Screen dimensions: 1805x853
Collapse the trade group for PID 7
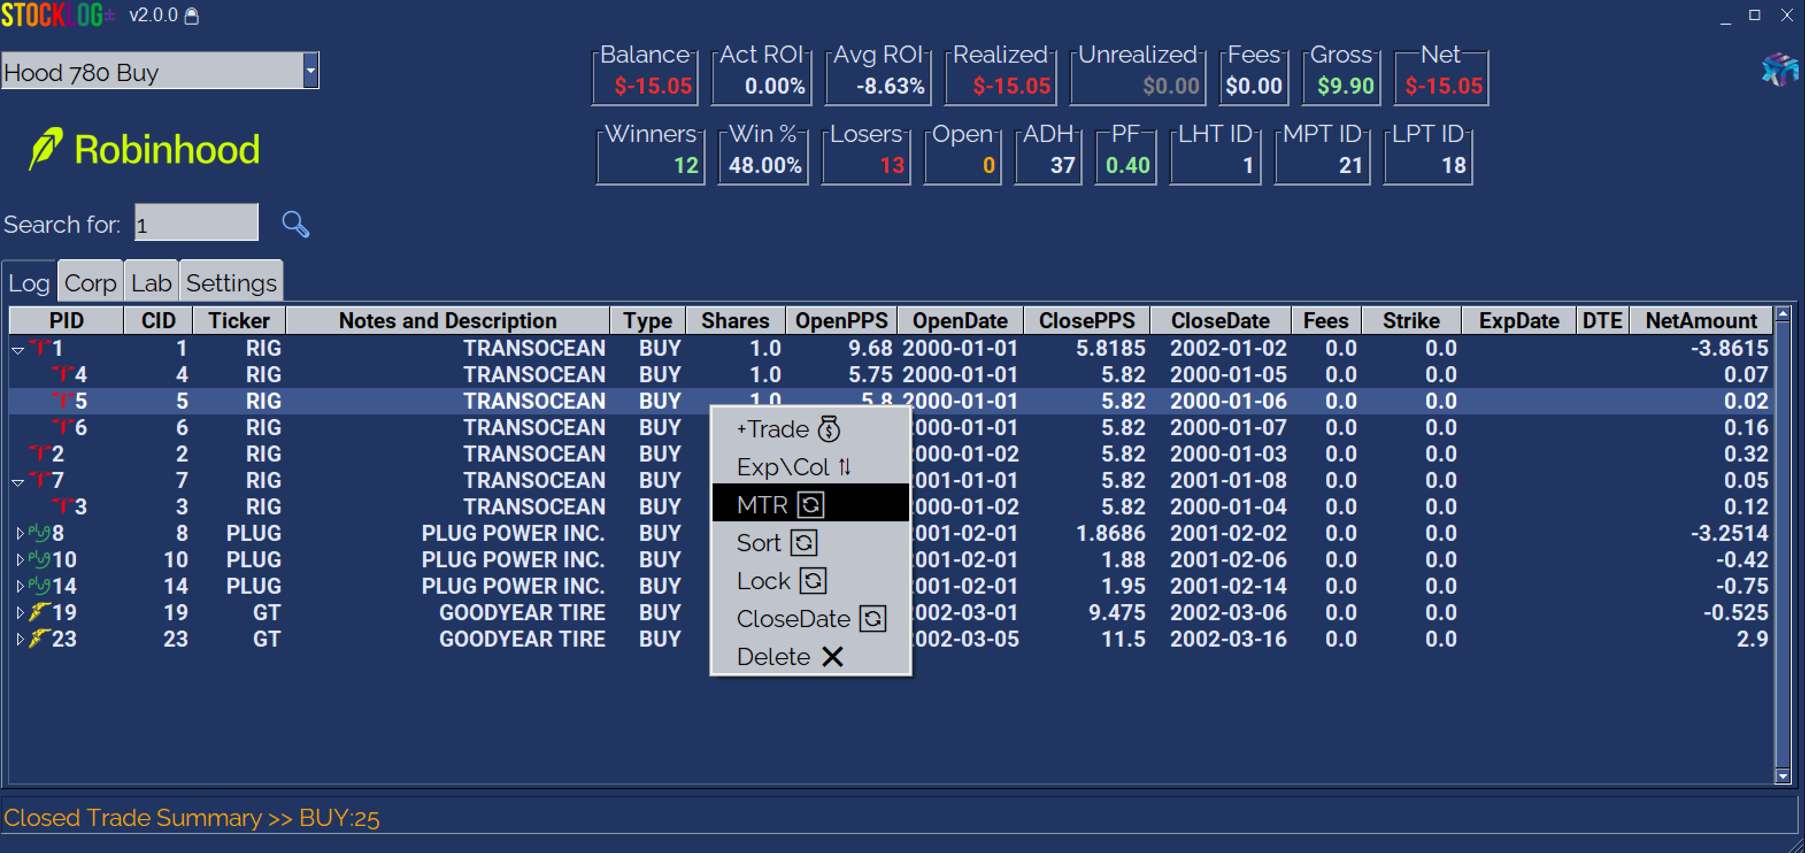(x=18, y=482)
